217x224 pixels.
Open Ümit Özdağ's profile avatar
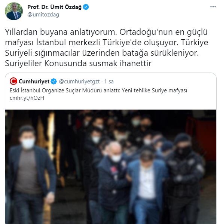click(14, 11)
